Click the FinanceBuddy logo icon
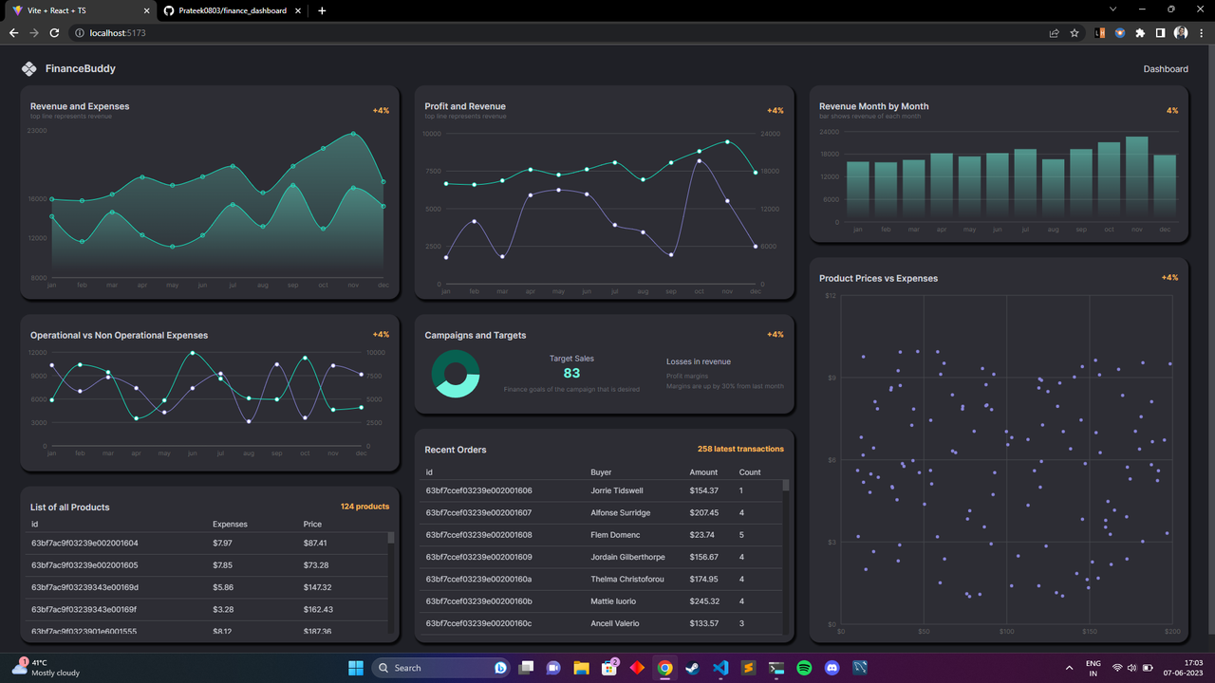 pyautogui.click(x=28, y=68)
